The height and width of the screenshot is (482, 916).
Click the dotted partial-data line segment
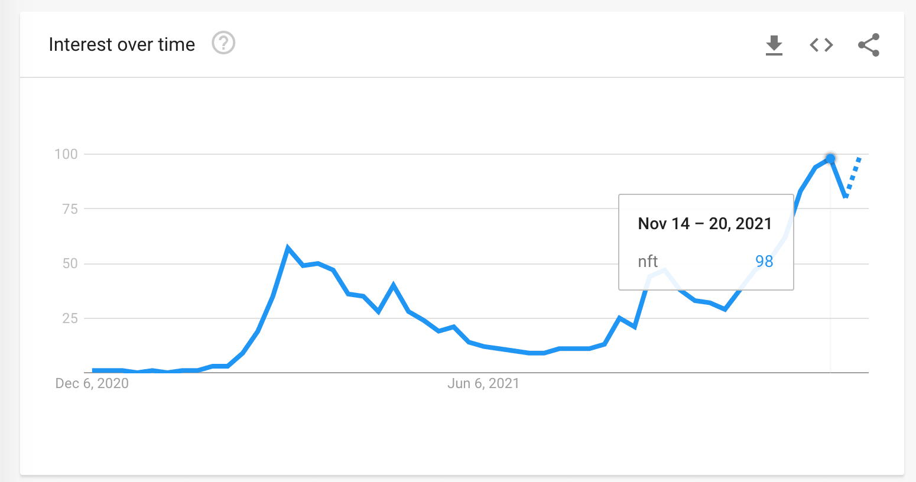853,177
